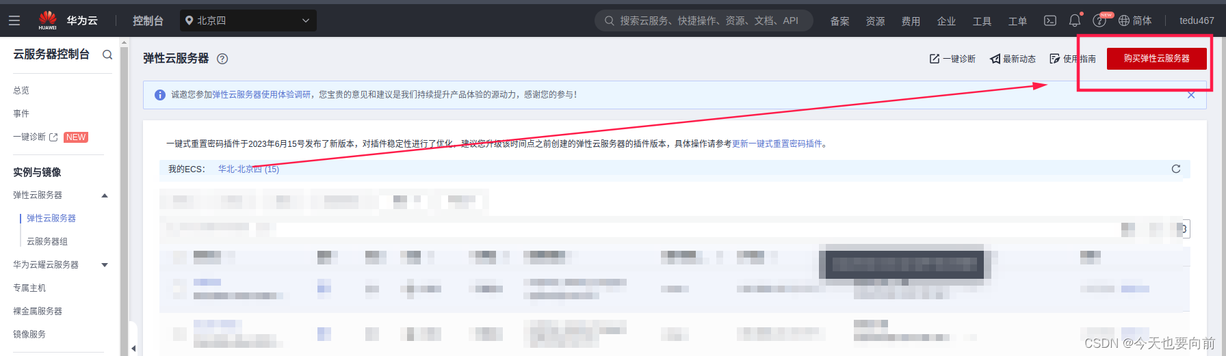Open 裸金属服务器 in the sidebar
The height and width of the screenshot is (356, 1226).
[x=38, y=311]
